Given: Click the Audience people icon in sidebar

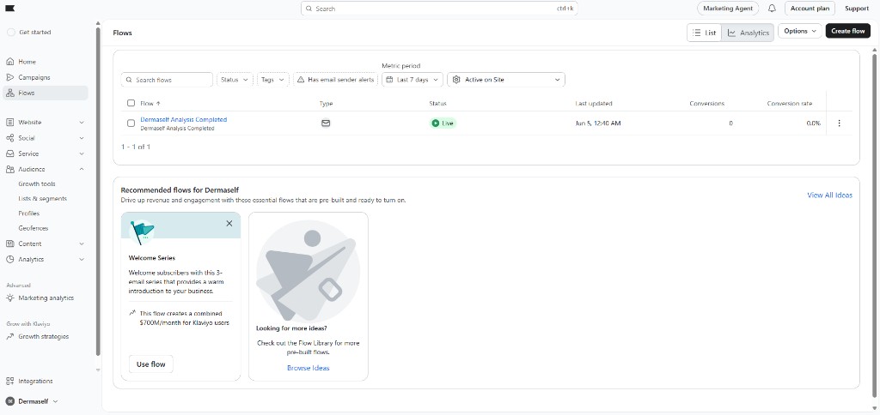Looking at the screenshot, I should (x=10, y=169).
